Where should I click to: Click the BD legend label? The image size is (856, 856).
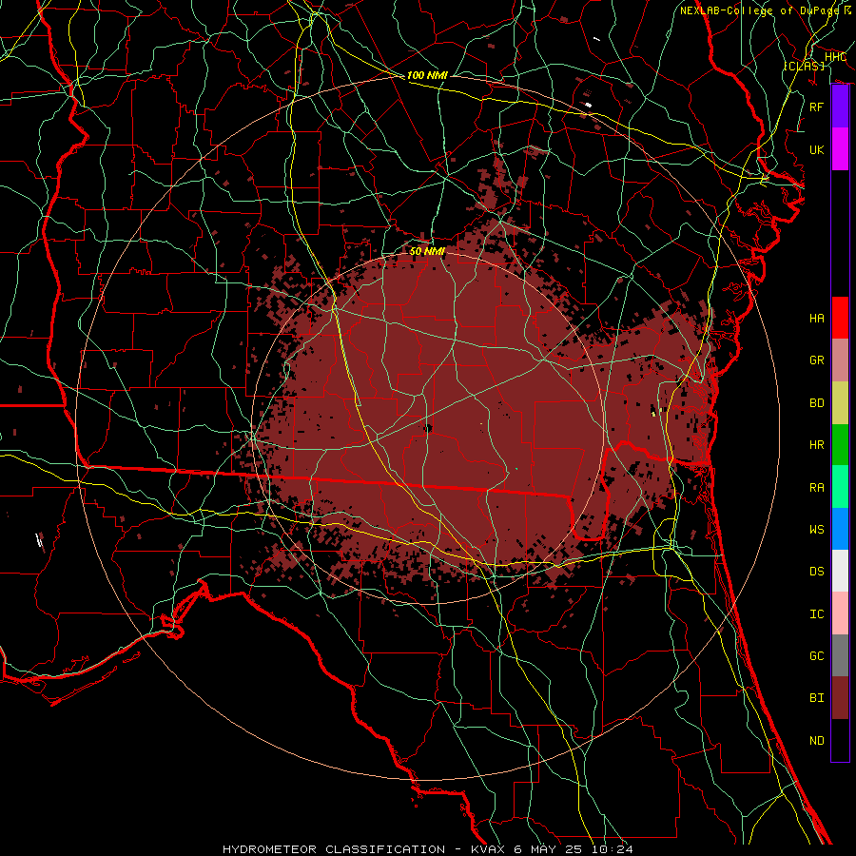pyautogui.click(x=816, y=403)
